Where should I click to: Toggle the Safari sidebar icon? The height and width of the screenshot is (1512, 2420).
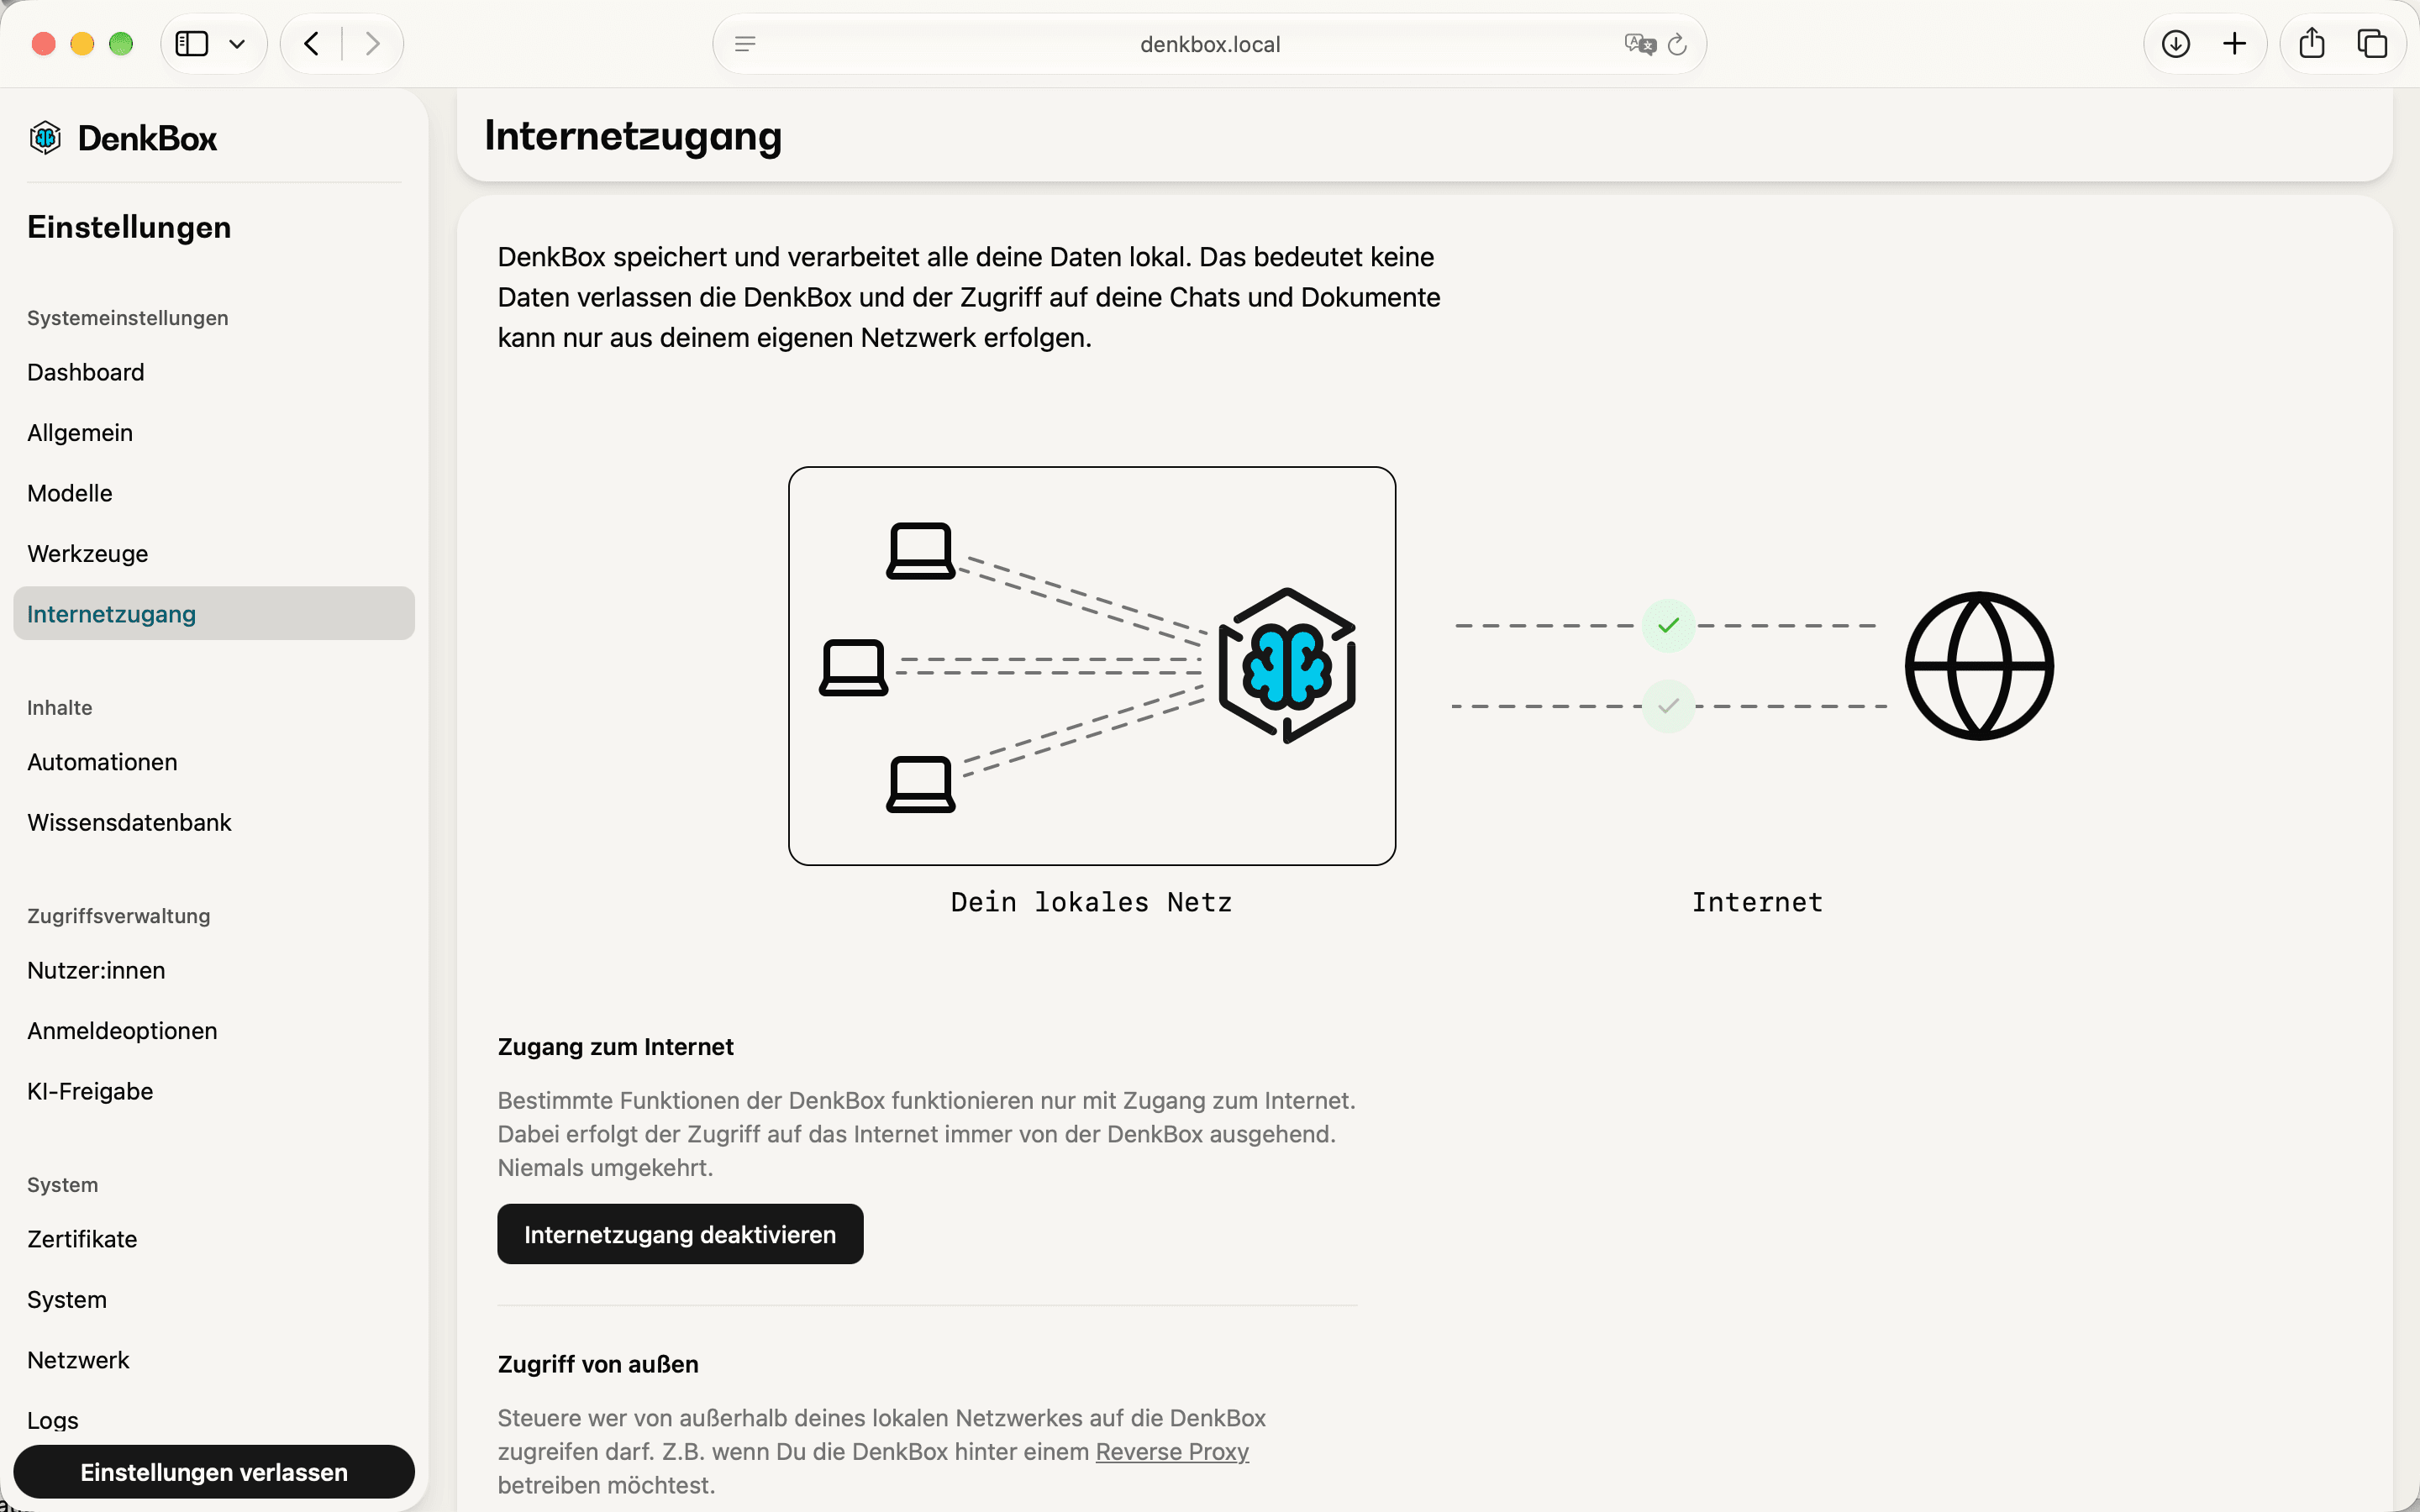point(192,44)
